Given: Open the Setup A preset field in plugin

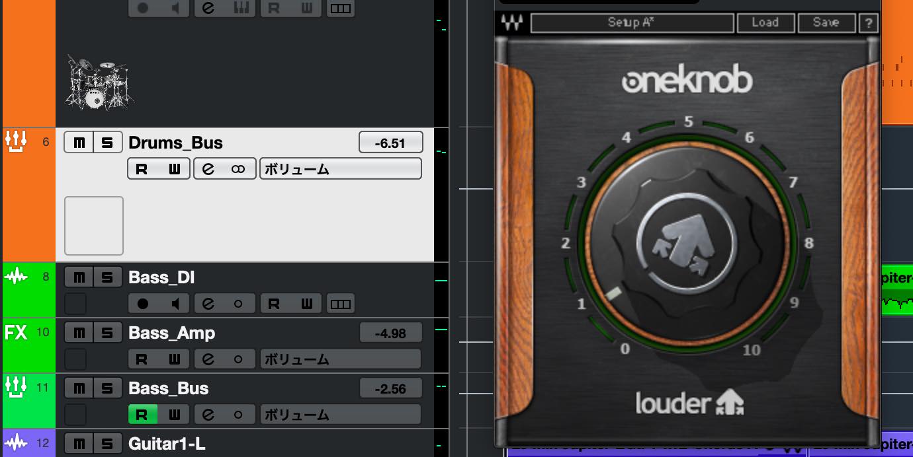Looking at the screenshot, I should point(633,23).
